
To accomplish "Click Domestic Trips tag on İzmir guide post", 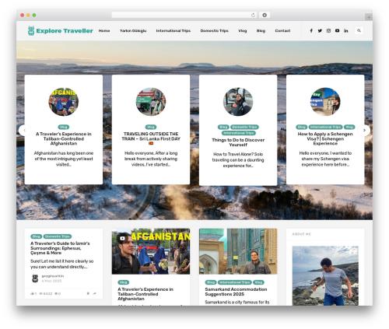I will (58, 236).
